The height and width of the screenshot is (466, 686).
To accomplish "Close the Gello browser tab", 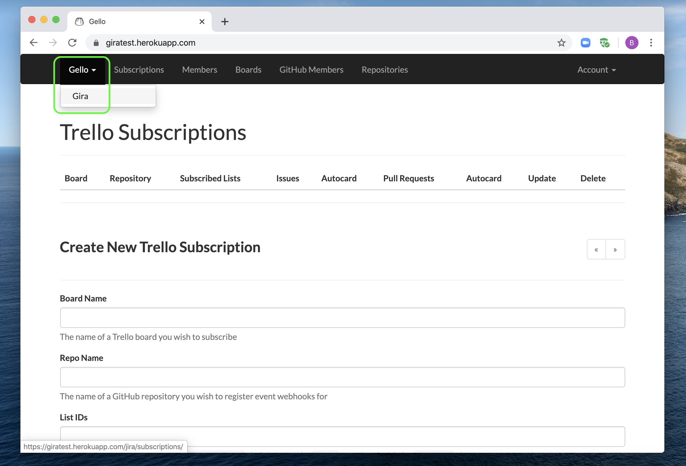I will (202, 22).
